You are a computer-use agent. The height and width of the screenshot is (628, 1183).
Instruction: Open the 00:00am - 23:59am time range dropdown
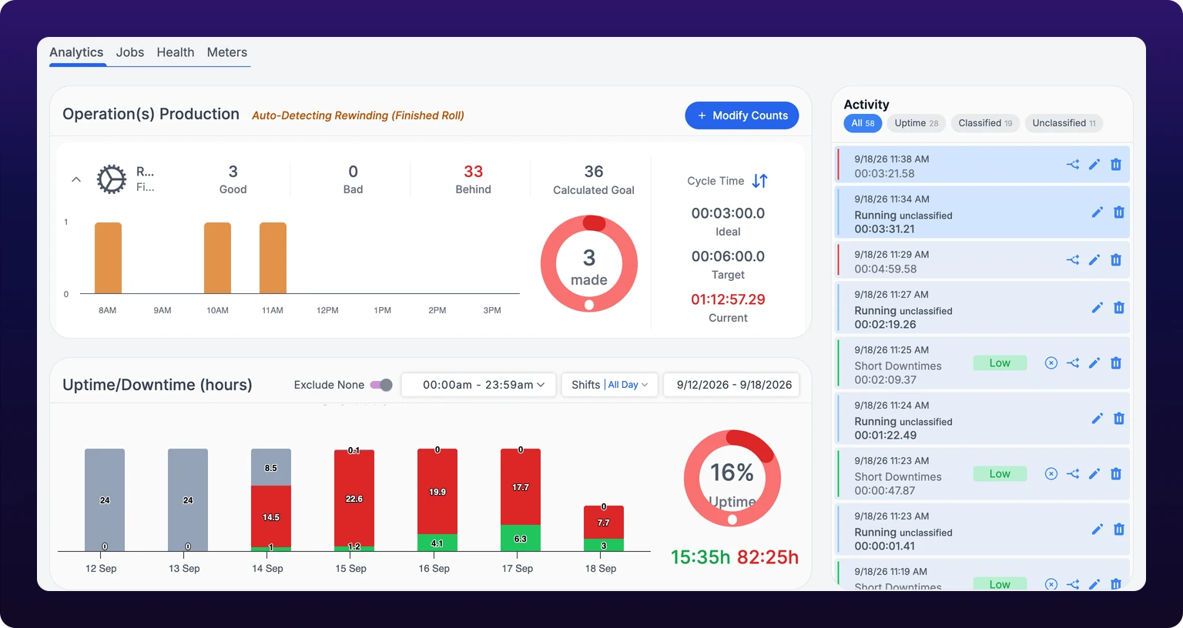point(478,385)
